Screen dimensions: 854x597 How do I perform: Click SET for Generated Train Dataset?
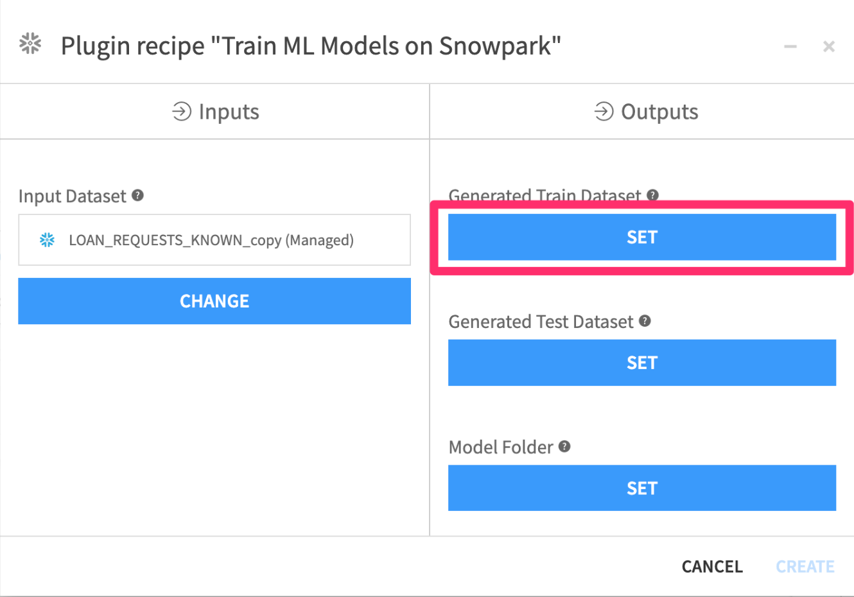point(642,238)
